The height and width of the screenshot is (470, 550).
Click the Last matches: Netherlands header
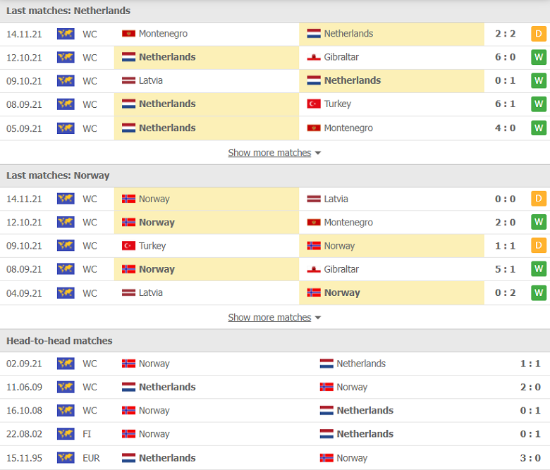68,11
